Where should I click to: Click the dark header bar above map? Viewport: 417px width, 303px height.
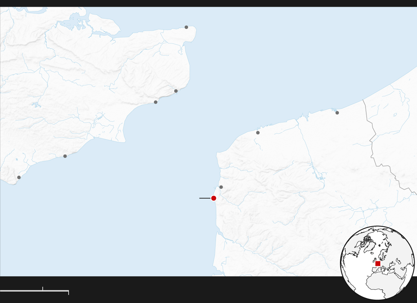208,3
